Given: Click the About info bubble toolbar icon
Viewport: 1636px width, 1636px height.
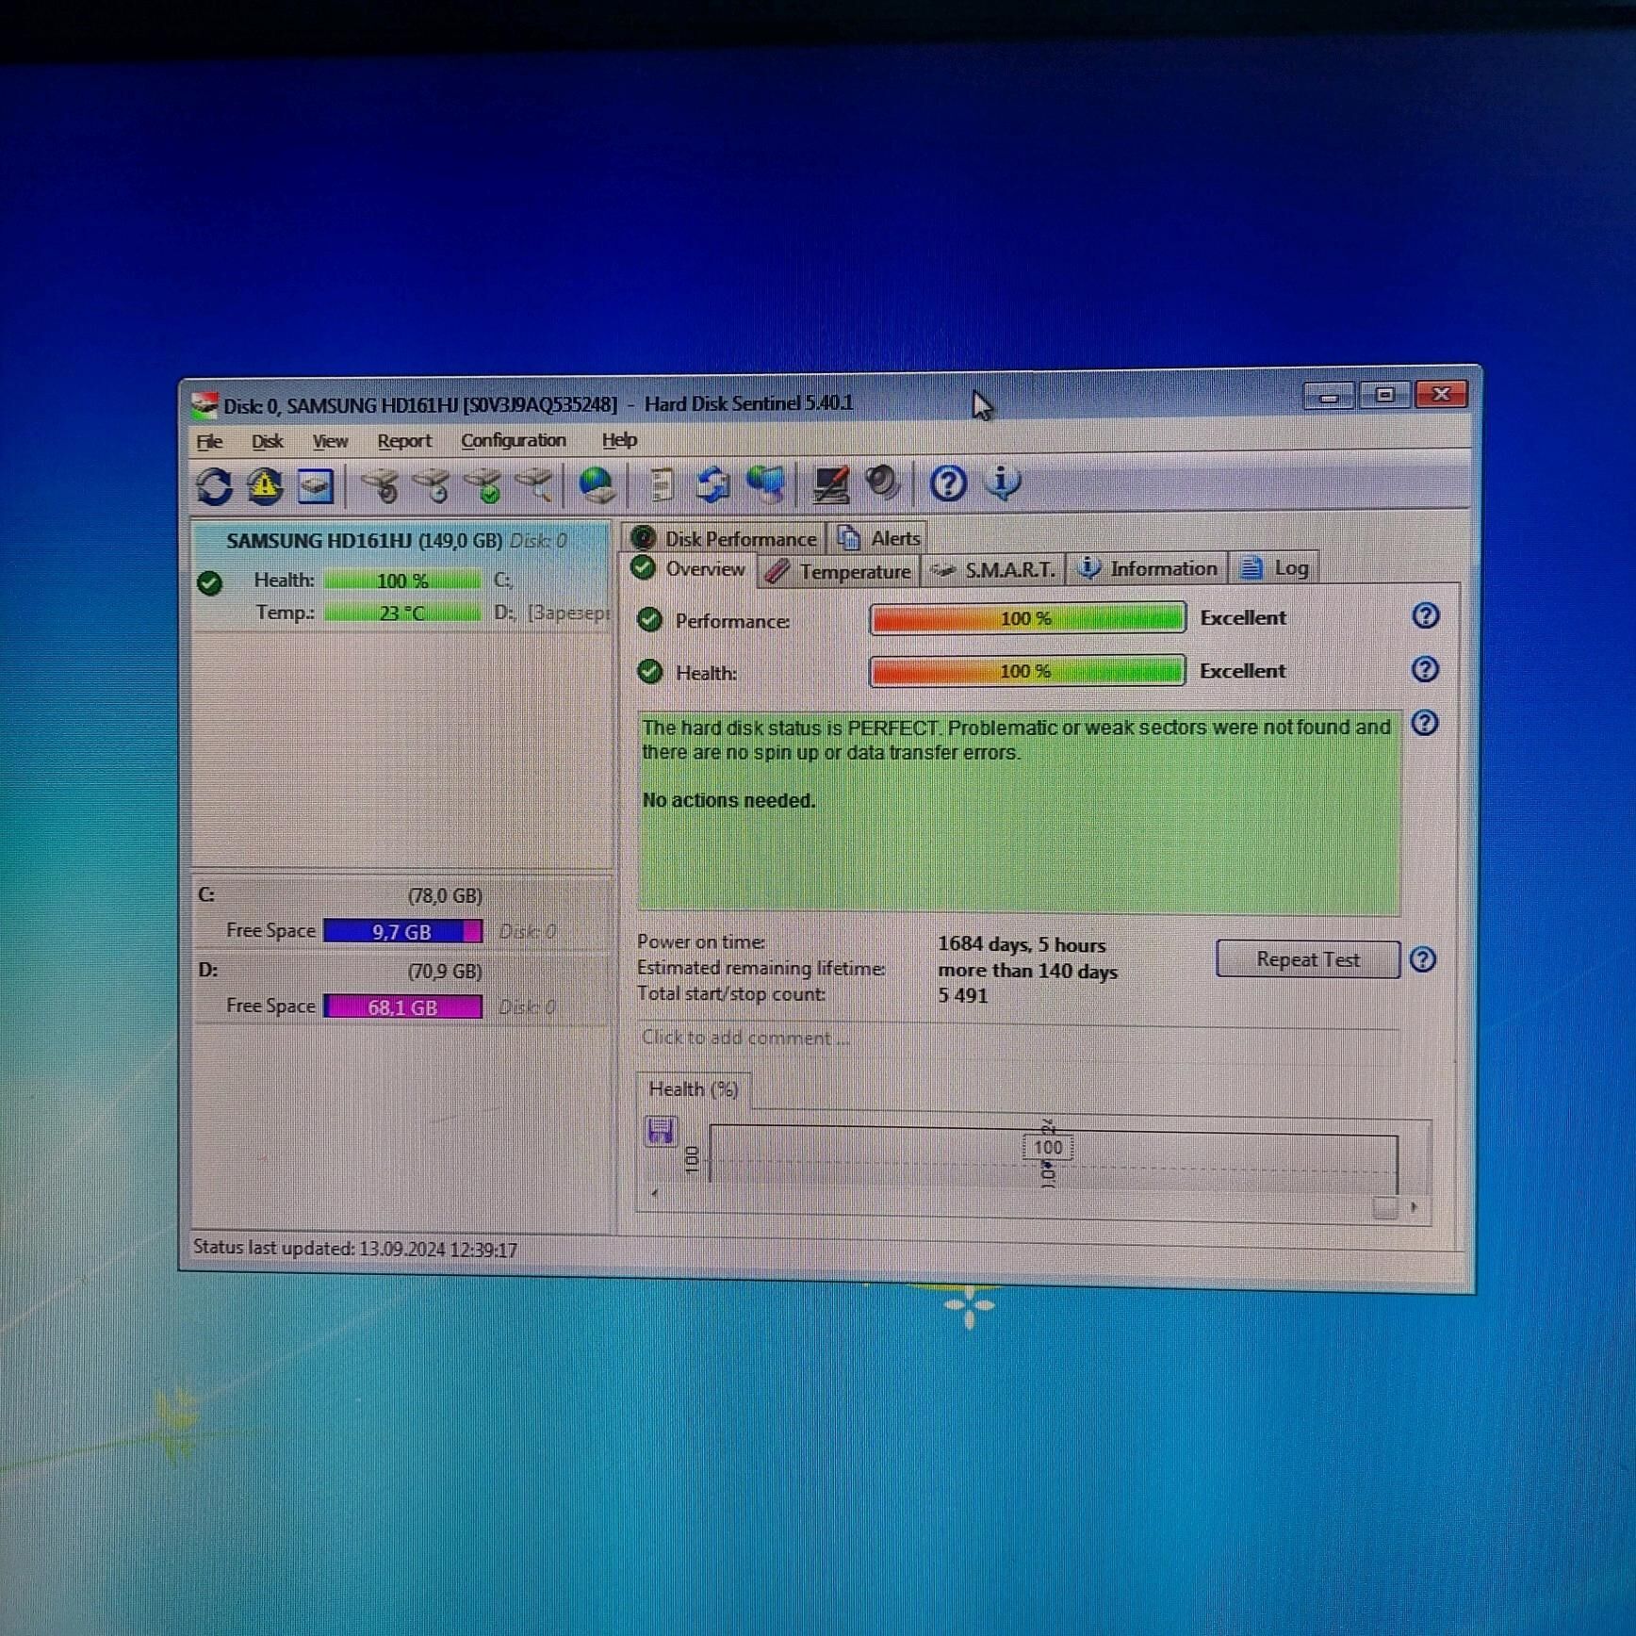Looking at the screenshot, I should point(1002,483).
